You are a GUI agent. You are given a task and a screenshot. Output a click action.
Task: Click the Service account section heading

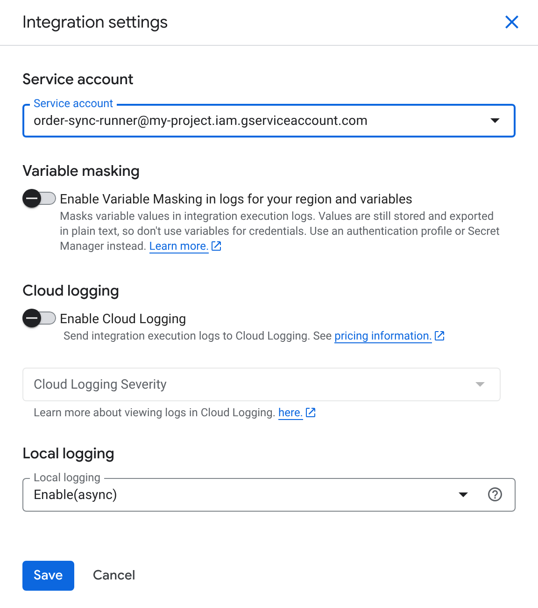pyautogui.click(x=78, y=80)
